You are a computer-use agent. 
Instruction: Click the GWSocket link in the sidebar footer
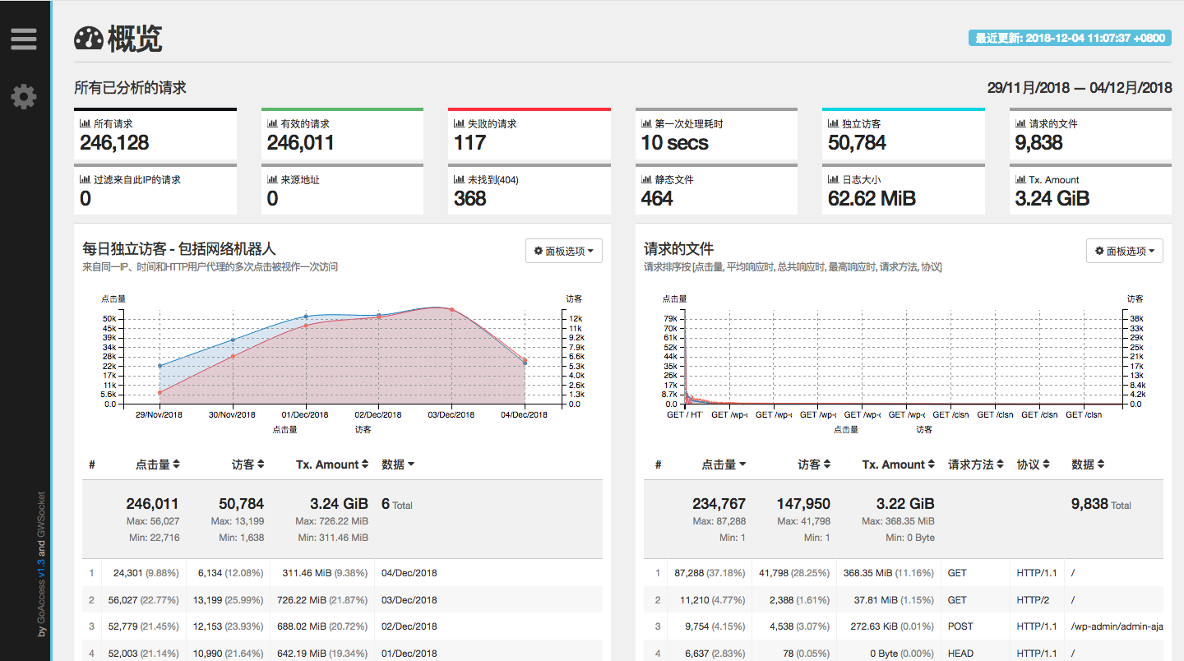[x=41, y=515]
